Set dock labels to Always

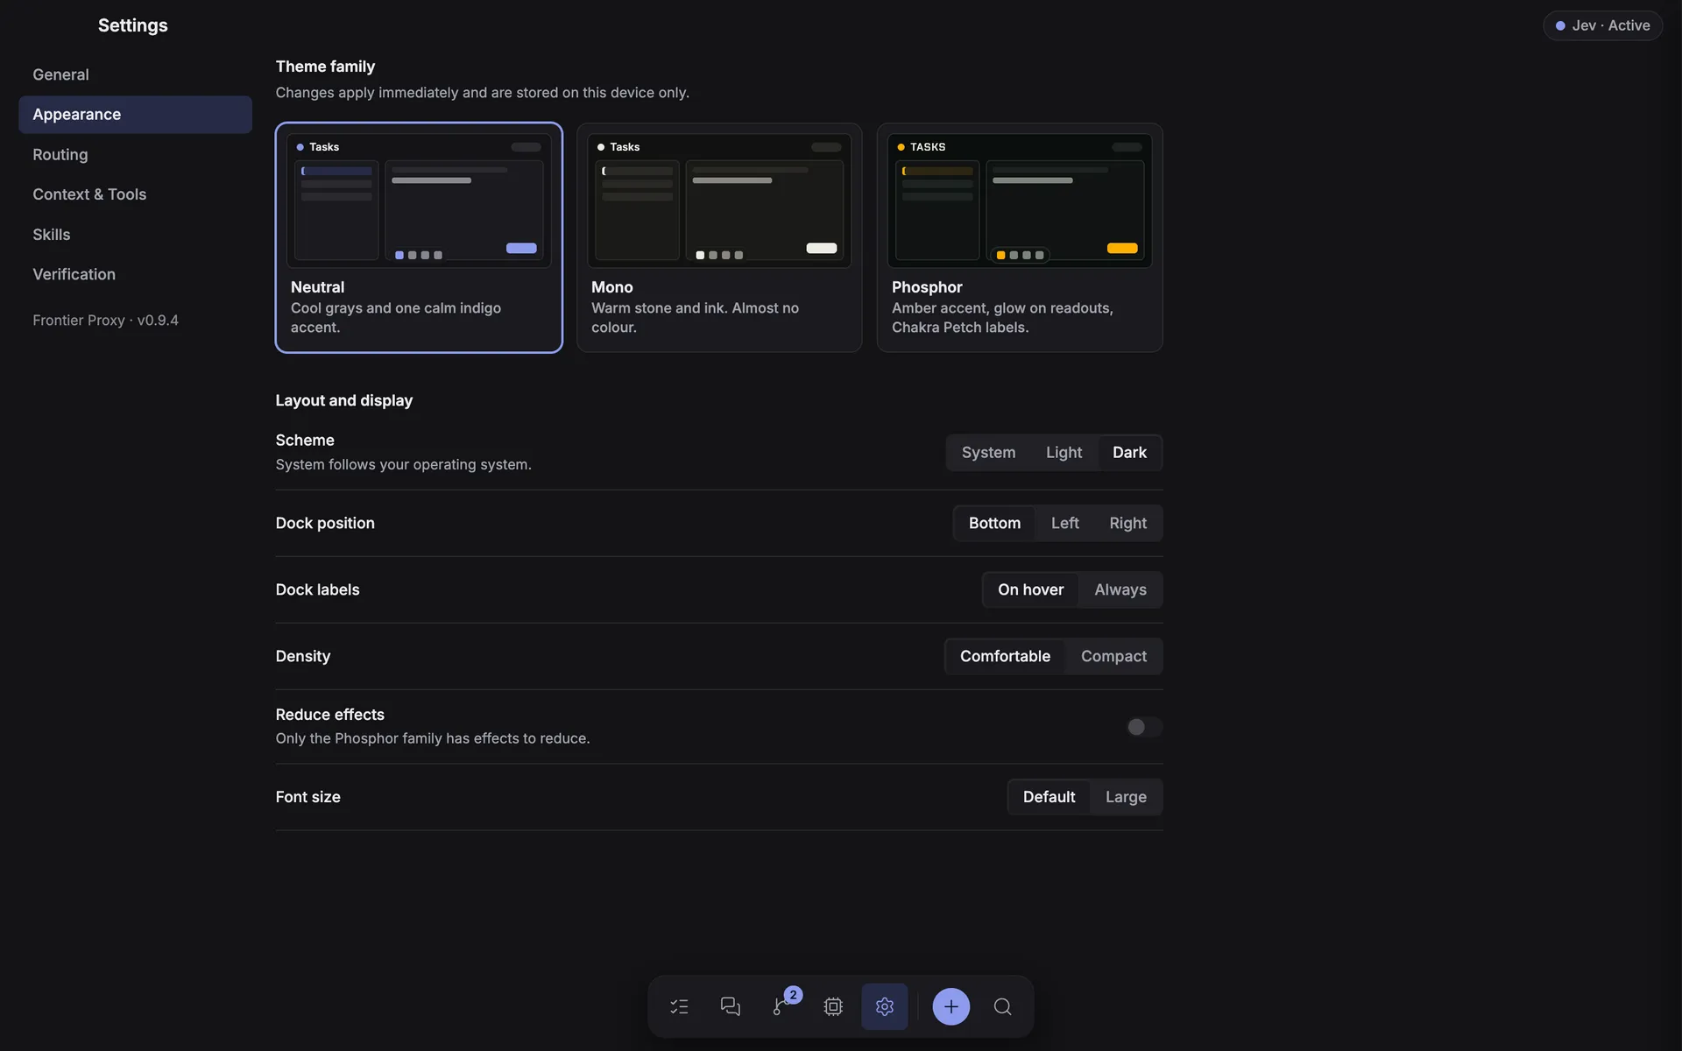1120,589
